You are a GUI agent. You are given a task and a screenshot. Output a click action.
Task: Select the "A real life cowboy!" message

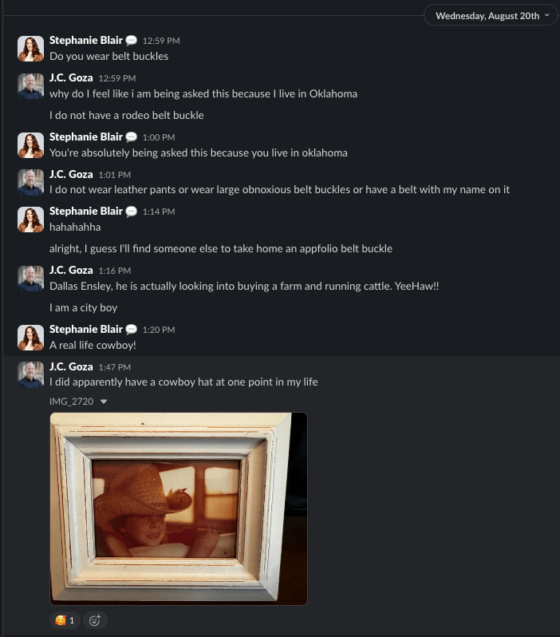click(x=93, y=346)
